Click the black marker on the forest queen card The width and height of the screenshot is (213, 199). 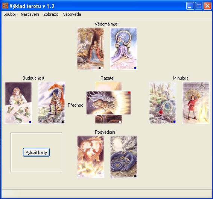tap(99, 68)
